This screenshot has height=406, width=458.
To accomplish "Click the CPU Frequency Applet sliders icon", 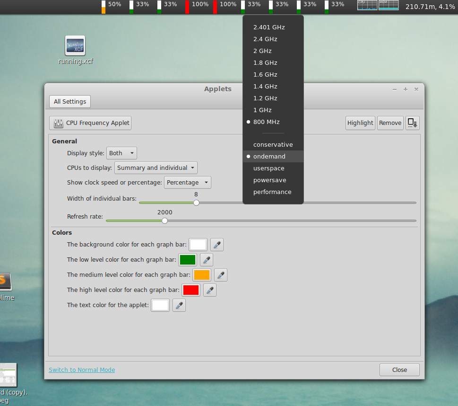I will pyautogui.click(x=58, y=123).
